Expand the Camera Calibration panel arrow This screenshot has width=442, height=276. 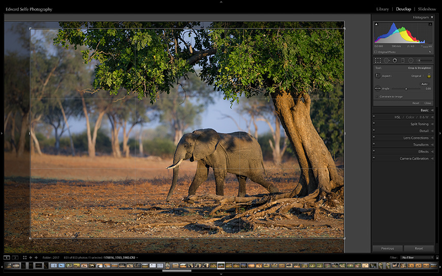(x=432, y=159)
